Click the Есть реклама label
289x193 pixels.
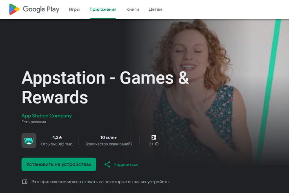pos(34,122)
